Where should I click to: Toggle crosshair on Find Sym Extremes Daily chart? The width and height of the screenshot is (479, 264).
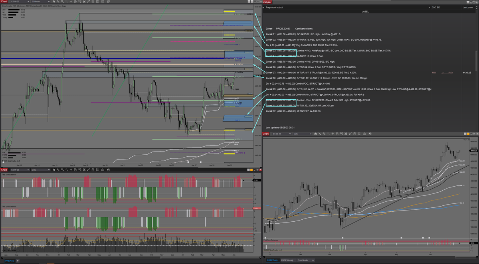coord(71,169)
